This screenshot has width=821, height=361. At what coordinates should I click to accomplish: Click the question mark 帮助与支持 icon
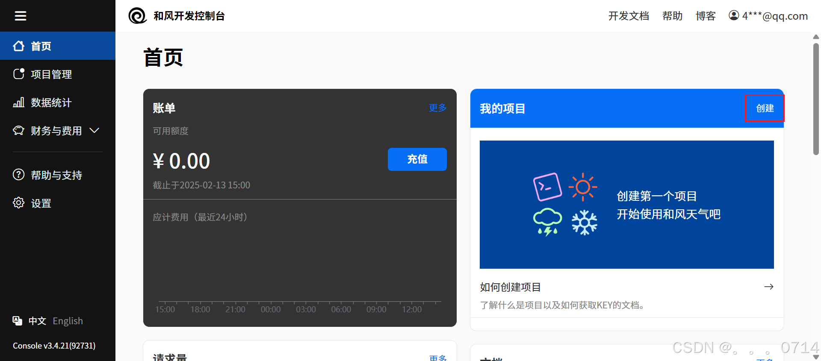[18, 175]
